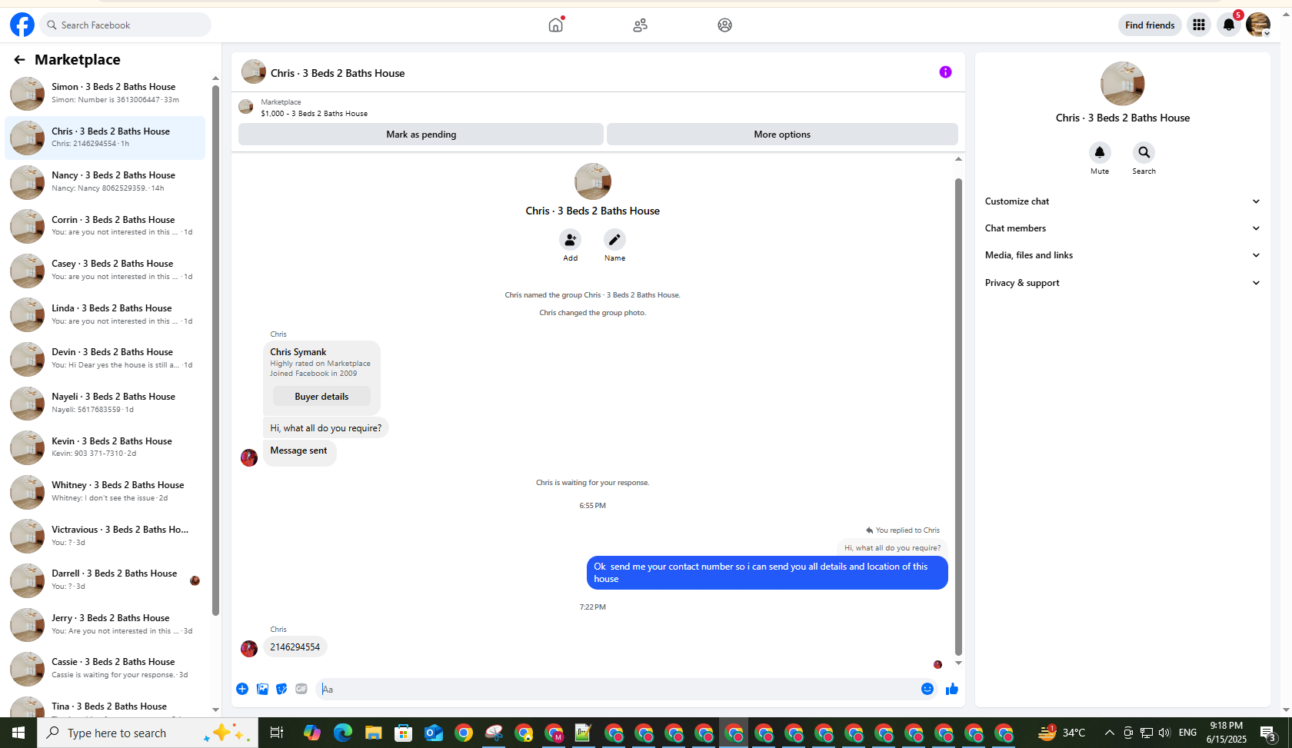Open File Explorer from the taskbar
1292x748 pixels.
(373, 733)
